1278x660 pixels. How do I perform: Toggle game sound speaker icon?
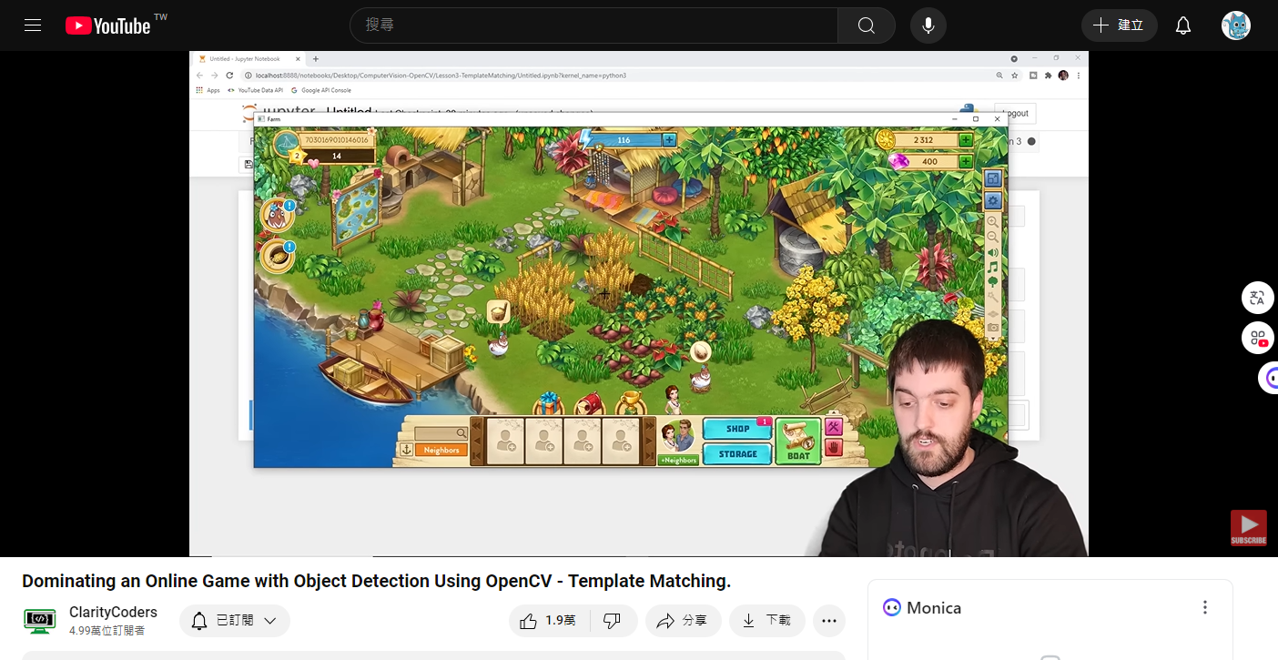pyautogui.click(x=993, y=252)
